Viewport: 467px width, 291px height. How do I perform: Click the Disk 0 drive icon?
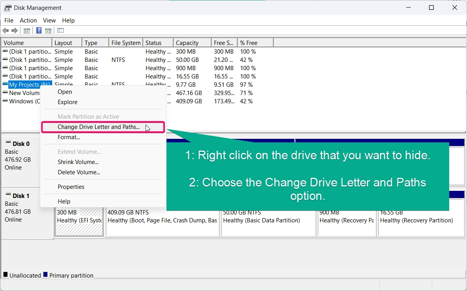(x=8, y=142)
